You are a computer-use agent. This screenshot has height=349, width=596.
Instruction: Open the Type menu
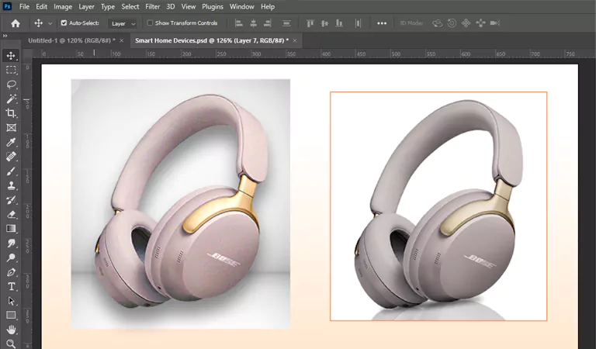[108, 6]
